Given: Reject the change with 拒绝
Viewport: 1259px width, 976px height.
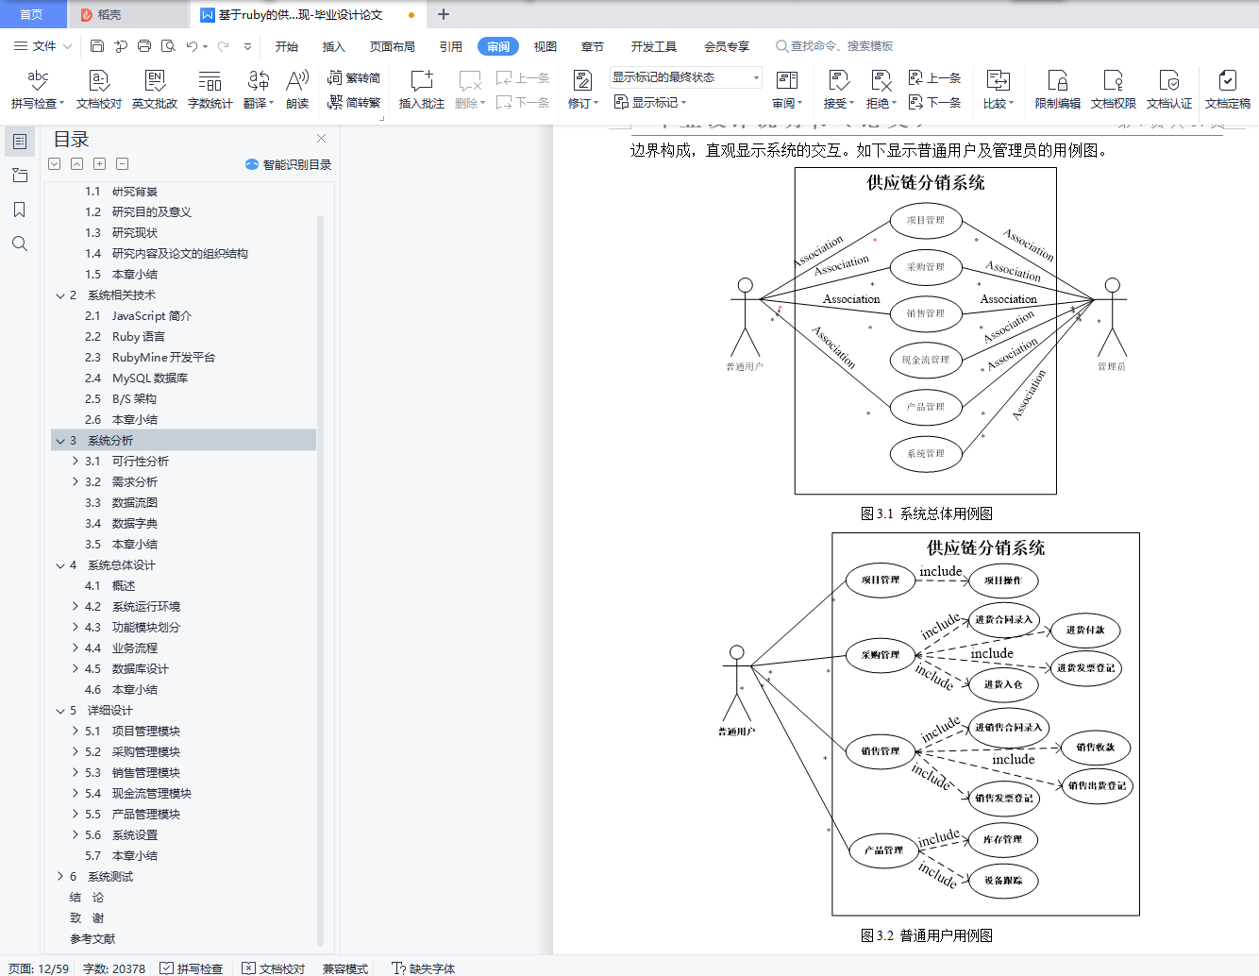Looking at the screenshot, I should click(881, 90).
